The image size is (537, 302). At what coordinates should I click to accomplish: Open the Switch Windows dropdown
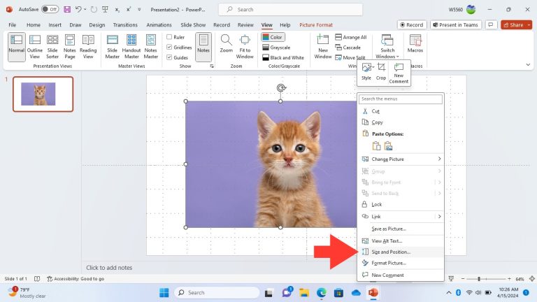point(387,47)
